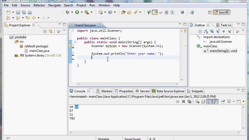Open the Source menu
The height and width of the screenshot is (140, 249).
coord(25,5)
